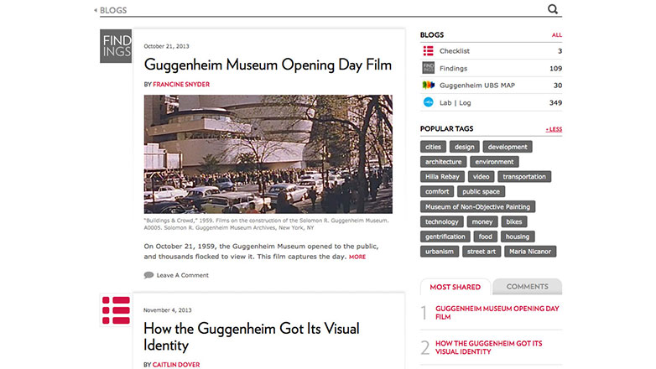Click the comment bubble icon
656x369 pixels.
coord(148,275)
